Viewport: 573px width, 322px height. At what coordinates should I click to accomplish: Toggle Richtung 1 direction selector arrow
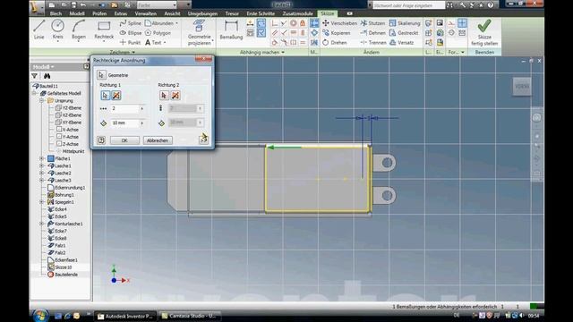[106, 96]
